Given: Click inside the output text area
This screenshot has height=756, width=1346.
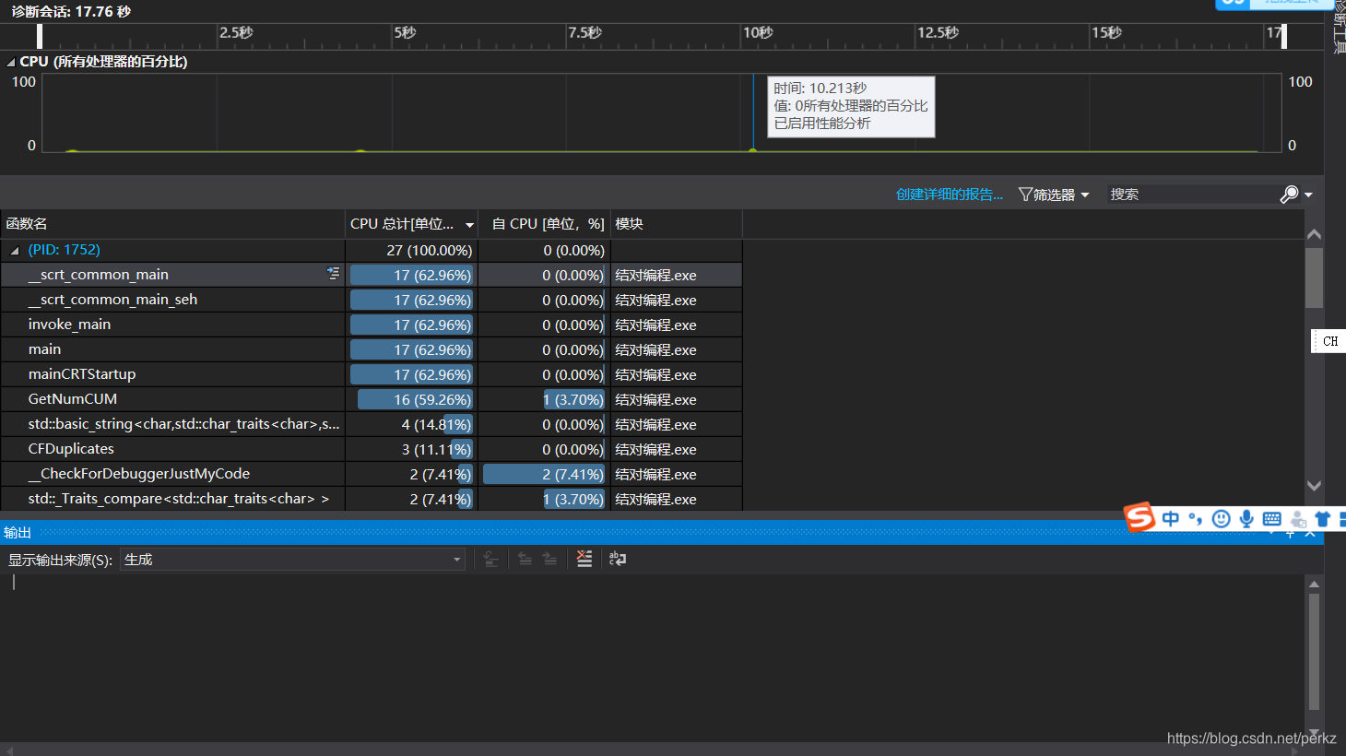Looking at the screenshot, I should 653,659.
